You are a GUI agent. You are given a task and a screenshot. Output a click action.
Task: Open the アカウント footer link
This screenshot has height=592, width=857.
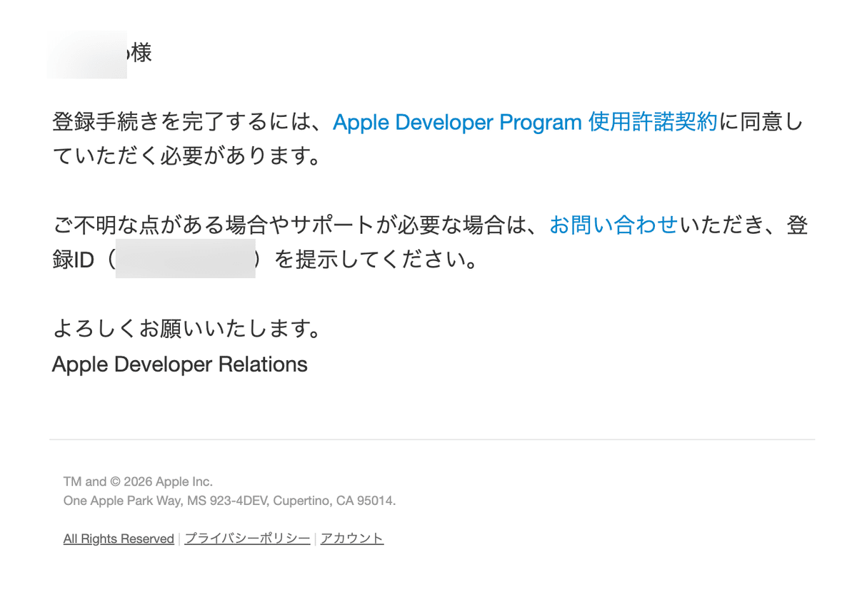pyautogui.click(x=352, y=539)
